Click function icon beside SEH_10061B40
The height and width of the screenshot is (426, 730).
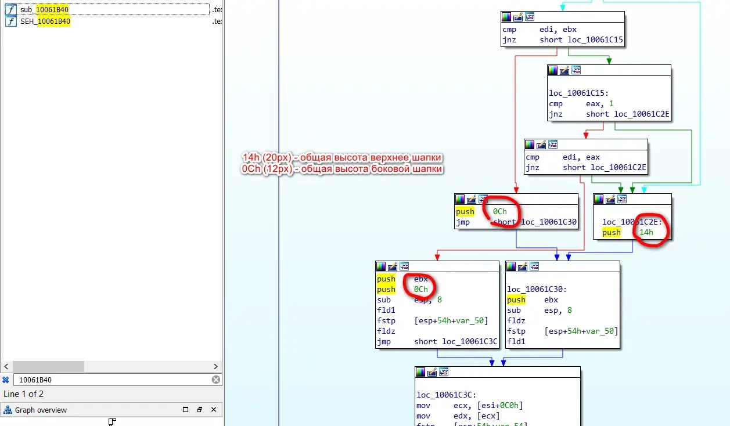[x=10, y=21]
